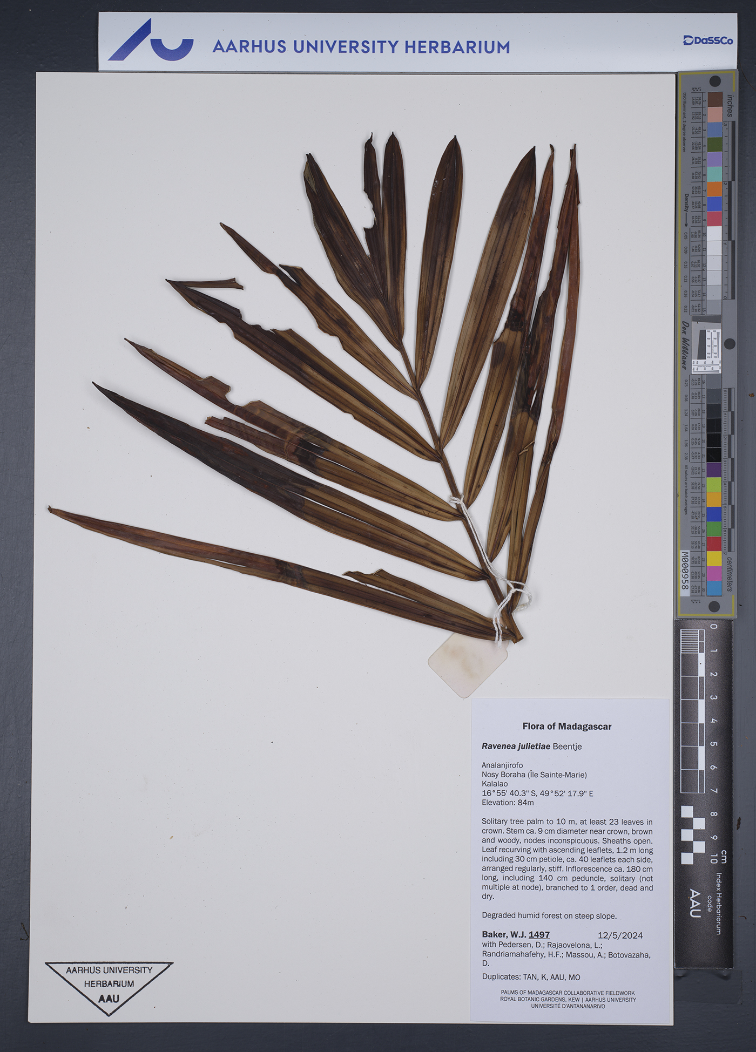Click the GPS coordinates on the label
756x1052 pixels.
click(537, 793)
